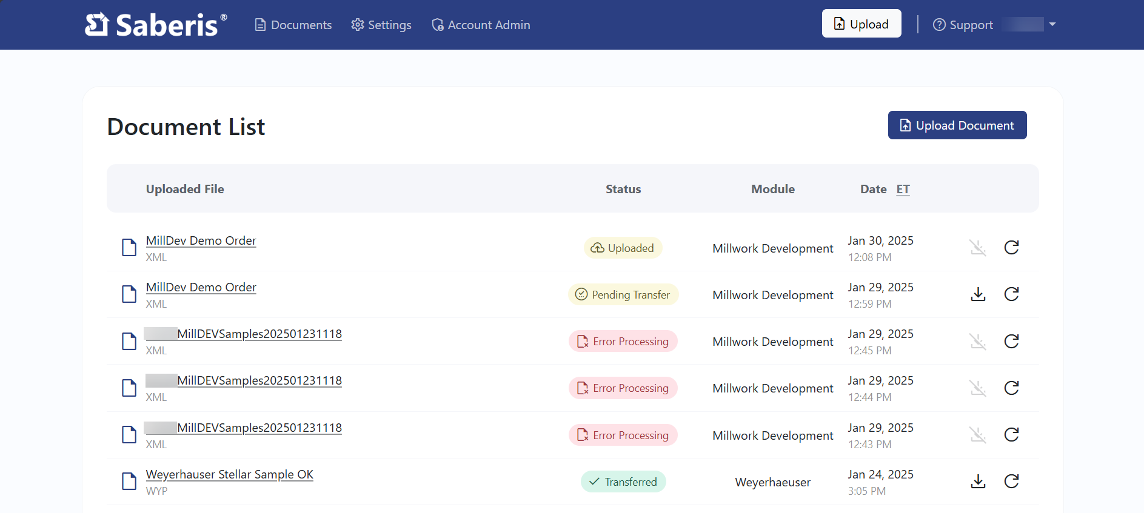
Task: Click the ET timezone label
Action: [903, 190]
